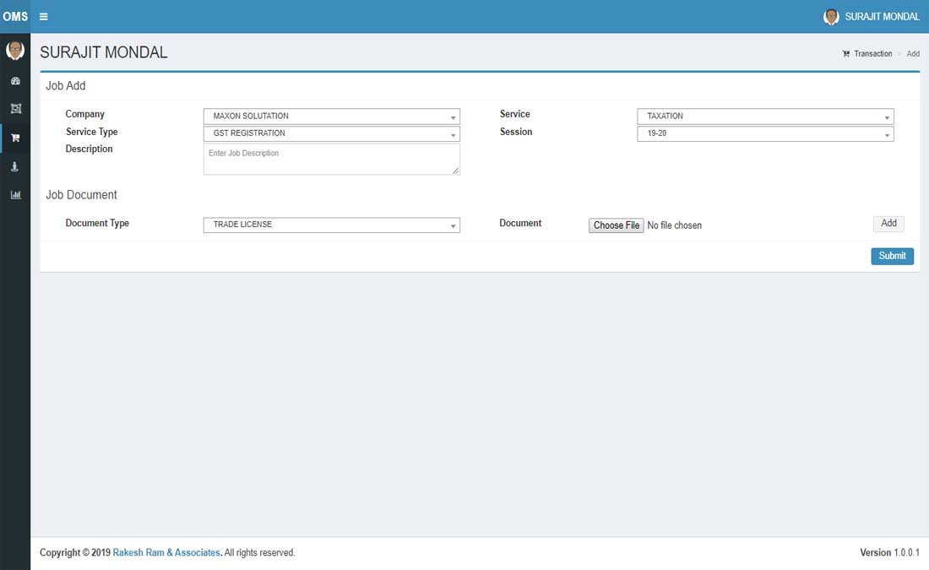
Task: Click the top-right profile avatar
Action: click(831, 17)
